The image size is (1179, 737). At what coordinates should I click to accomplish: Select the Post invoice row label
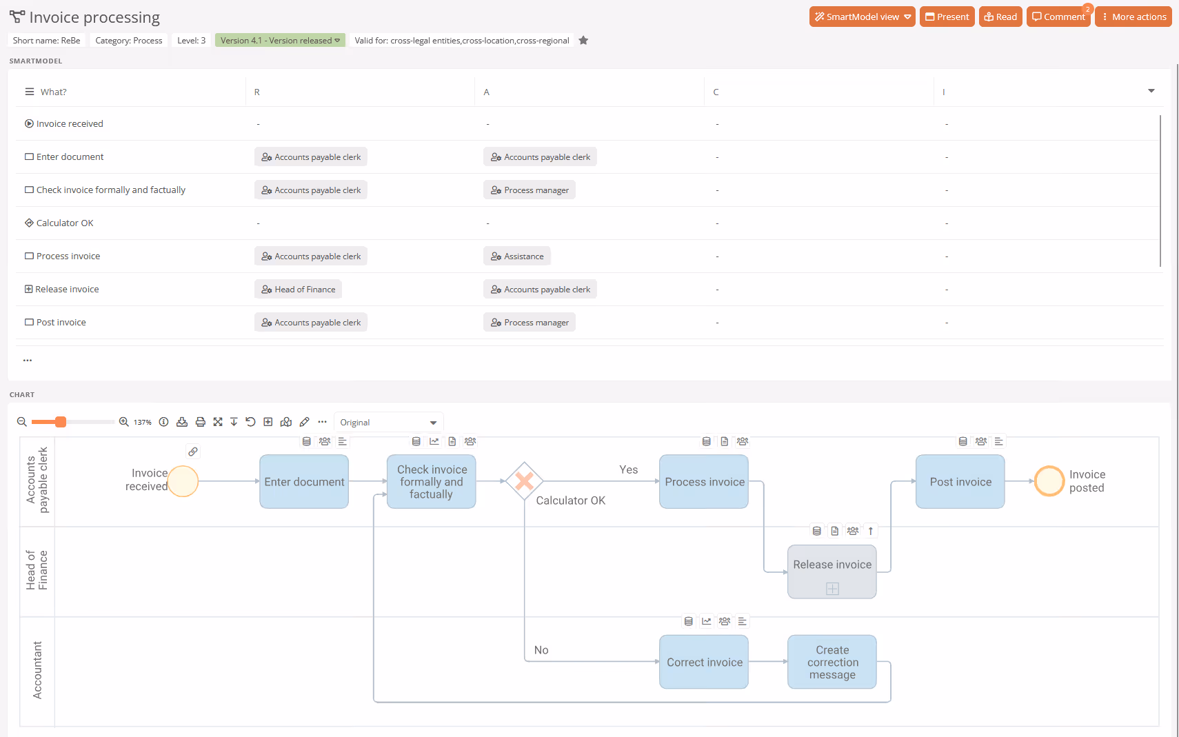click(61, 323)
